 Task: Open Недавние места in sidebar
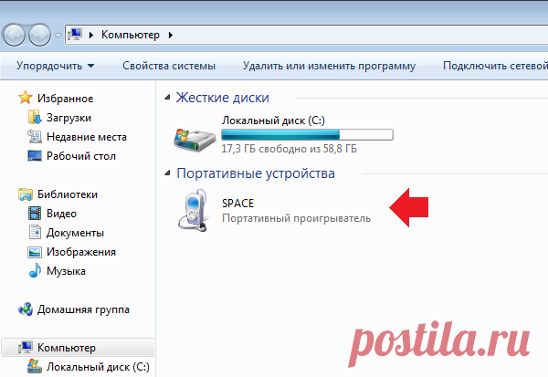pyautogui.click(x=87, y=137)
